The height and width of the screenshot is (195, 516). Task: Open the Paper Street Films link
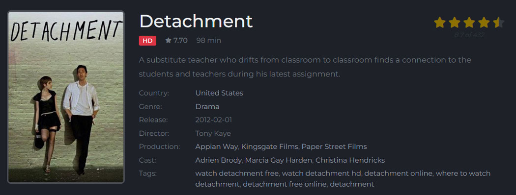tap(334, 146)
